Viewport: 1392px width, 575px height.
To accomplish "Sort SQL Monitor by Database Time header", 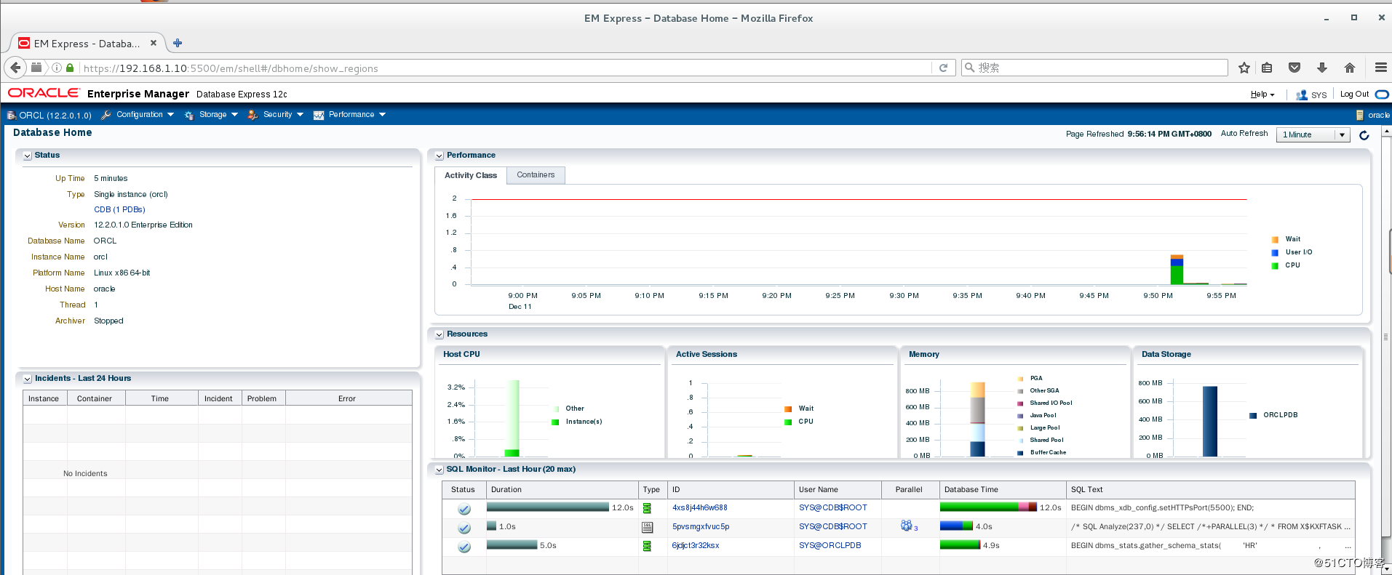I will 1002,489.
